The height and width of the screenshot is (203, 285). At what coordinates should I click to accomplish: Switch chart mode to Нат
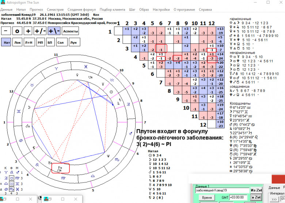coord(7,42)
